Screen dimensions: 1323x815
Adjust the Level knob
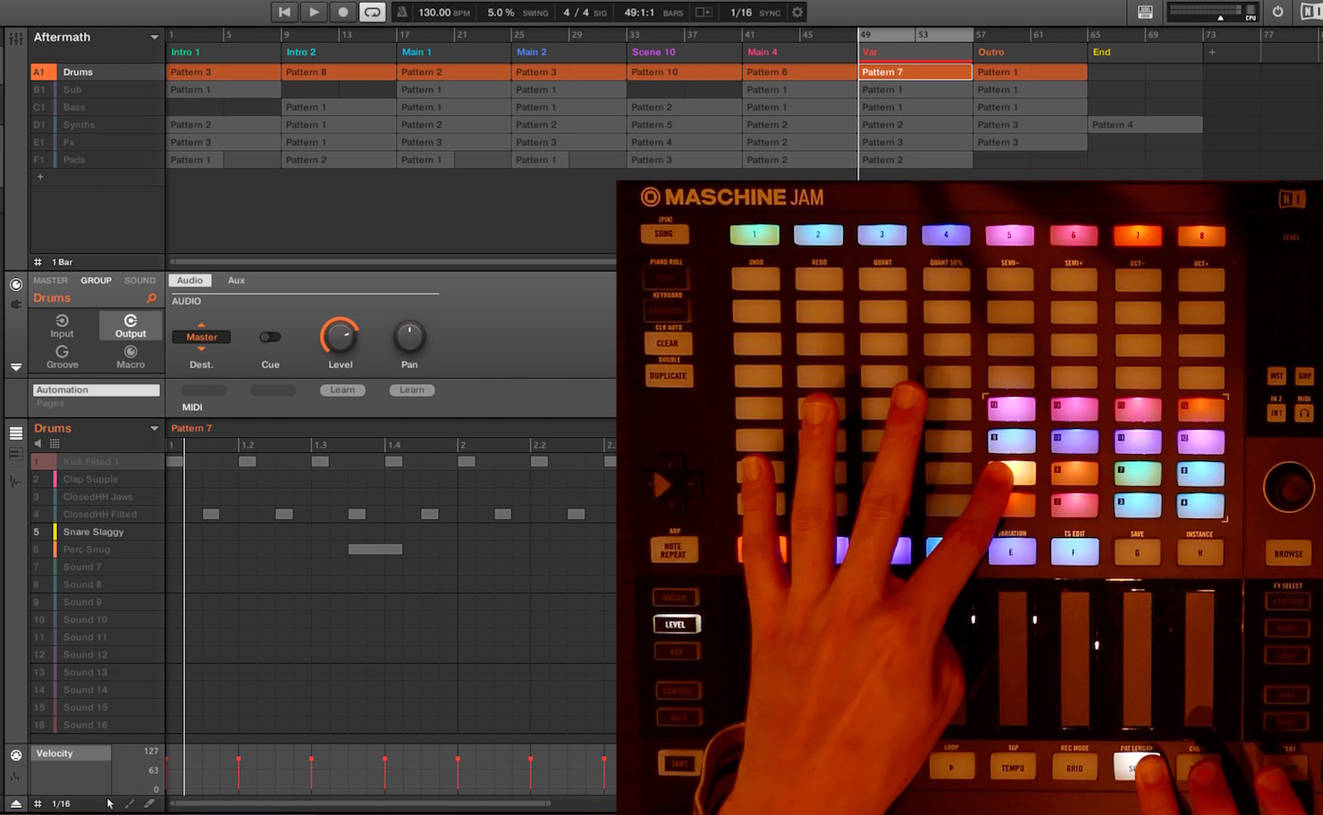pyautogui.click(x=340, y=336)
